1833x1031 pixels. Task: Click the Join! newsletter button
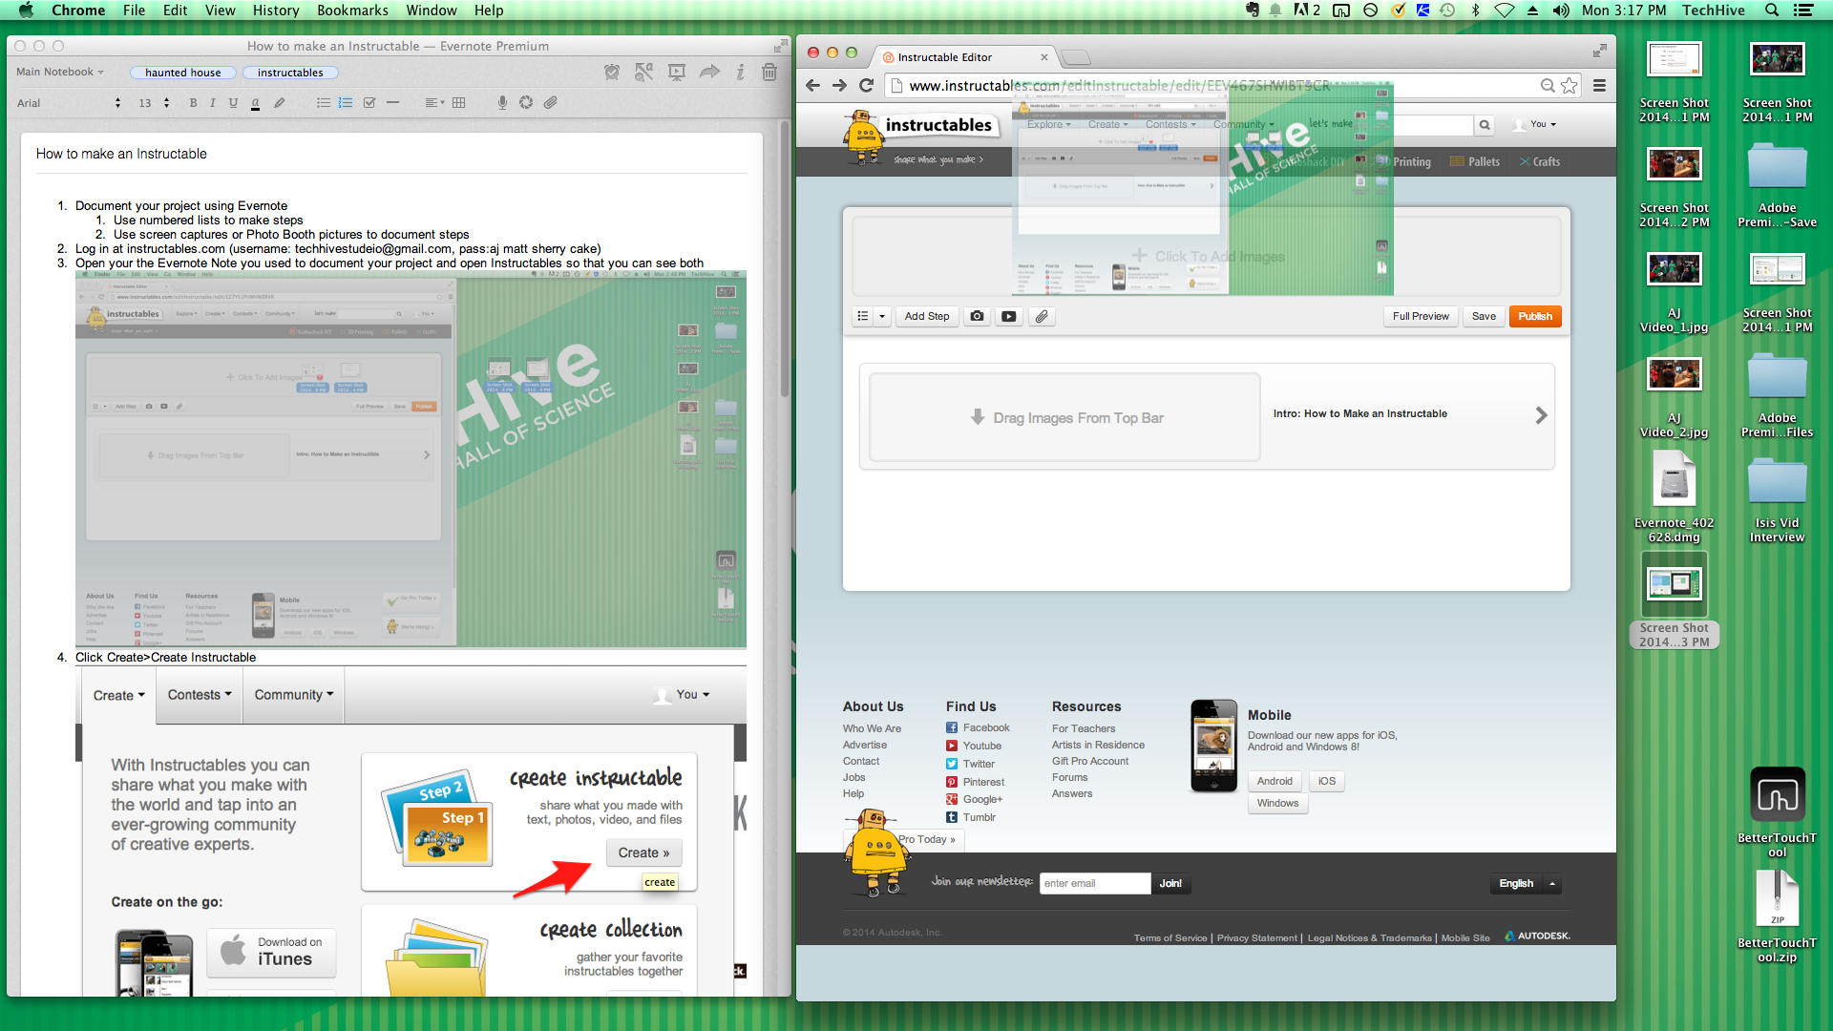[x=1170, y=884]
